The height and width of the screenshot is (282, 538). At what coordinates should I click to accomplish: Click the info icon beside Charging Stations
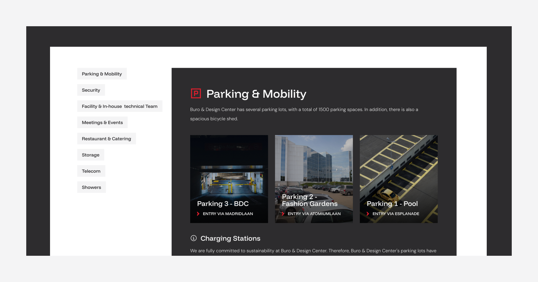tap(194, 238)
